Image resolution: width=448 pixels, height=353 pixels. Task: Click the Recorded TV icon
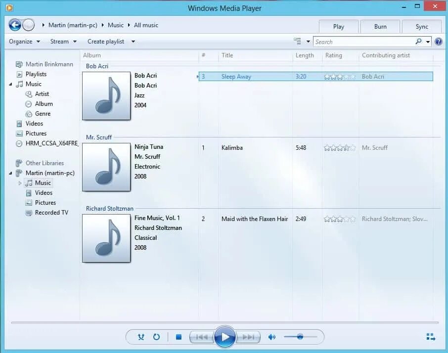coord(29,213)
